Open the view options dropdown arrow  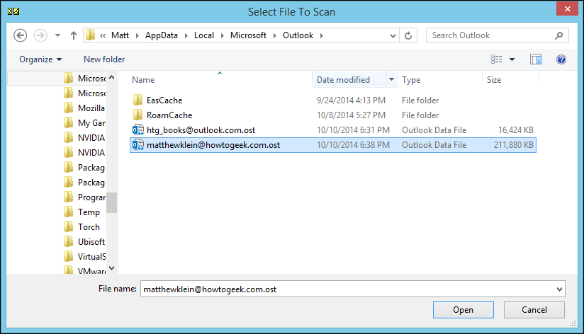pos(512,59)
